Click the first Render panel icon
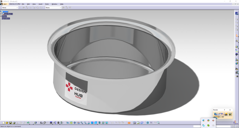This screenshot has height=128, width=239. 215,114
